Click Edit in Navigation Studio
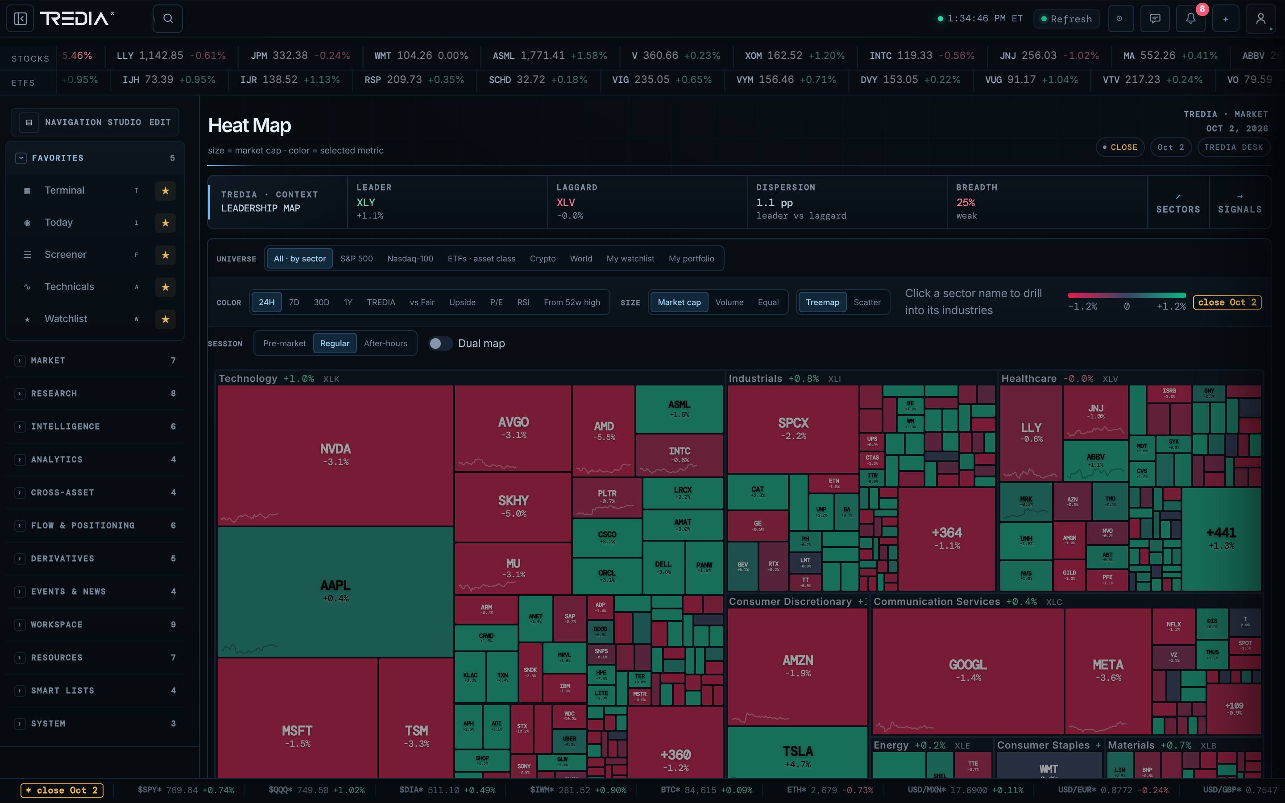This screenshot has width=1285, height=803. coord(160,122)
